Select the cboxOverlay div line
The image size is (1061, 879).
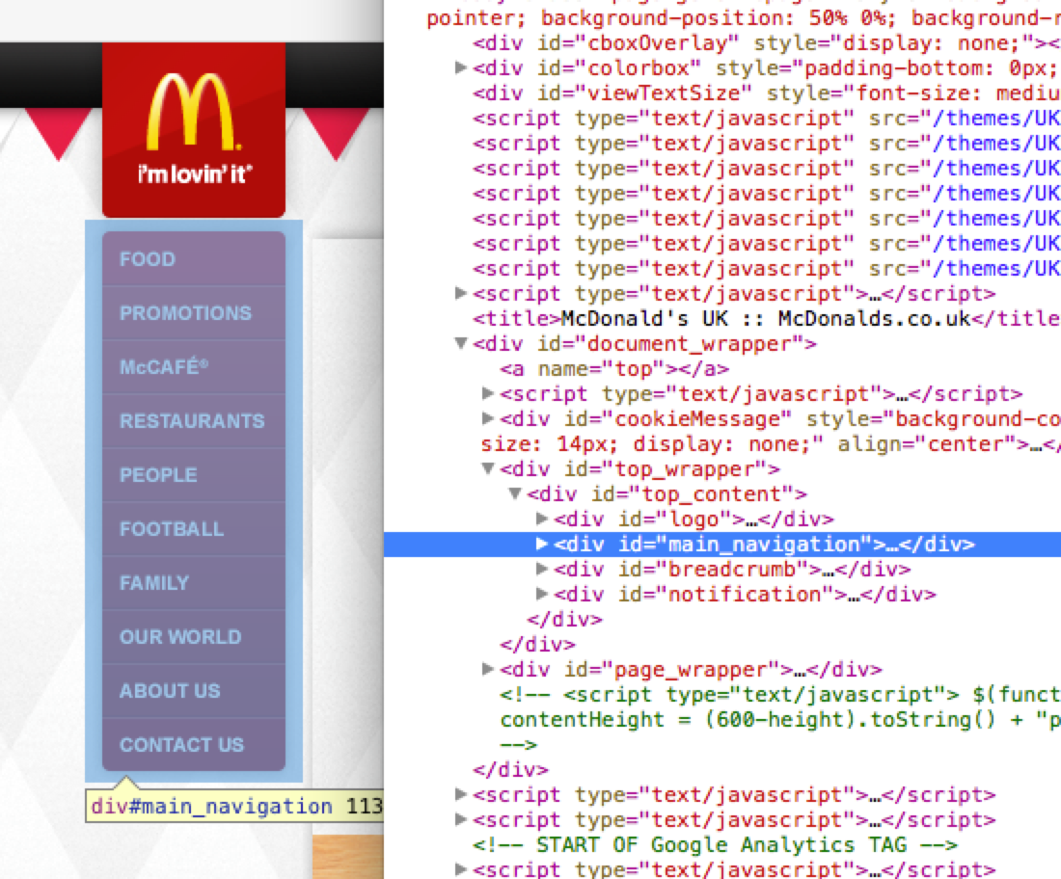pos(766,43)
